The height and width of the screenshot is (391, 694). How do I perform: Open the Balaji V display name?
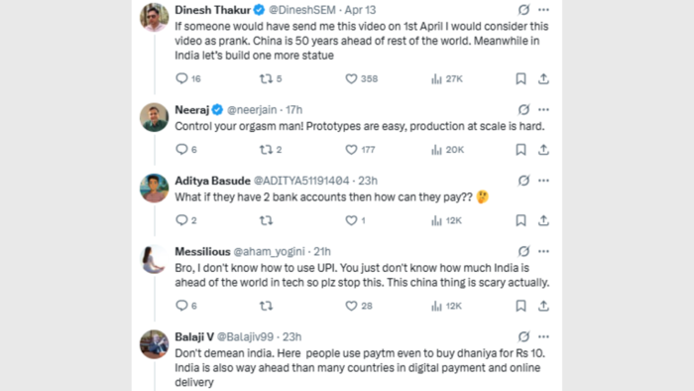[x=194, y=337]
